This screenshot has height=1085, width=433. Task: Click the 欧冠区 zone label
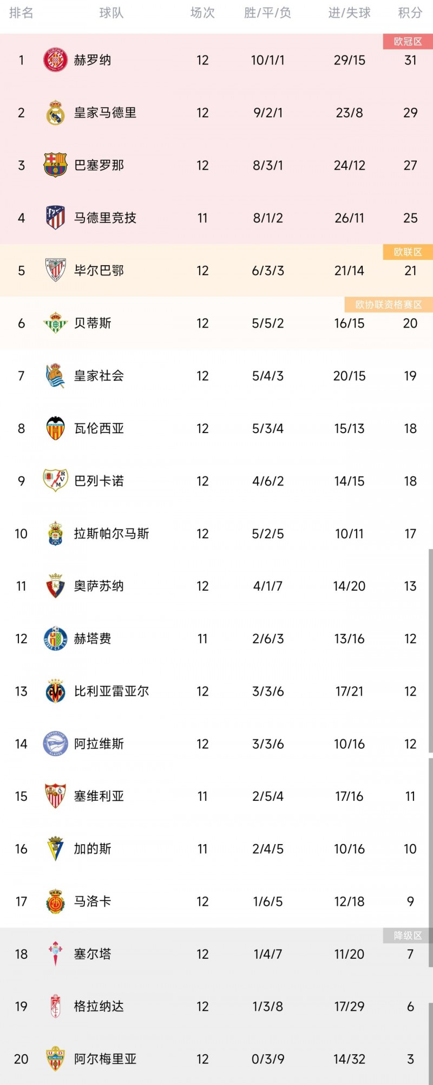pyautogui.click(x=408, y=42)
